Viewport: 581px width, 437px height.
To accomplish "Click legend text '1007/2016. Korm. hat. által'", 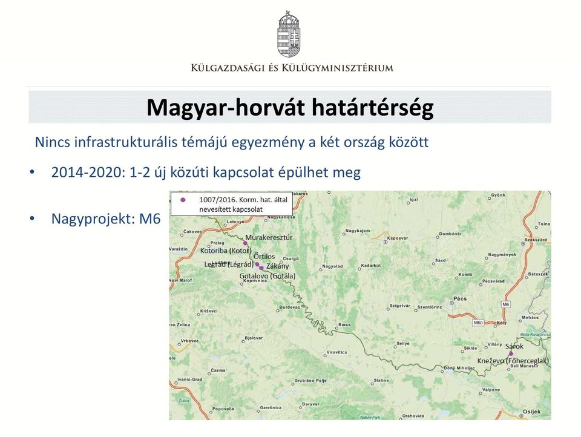I will 243,200.
